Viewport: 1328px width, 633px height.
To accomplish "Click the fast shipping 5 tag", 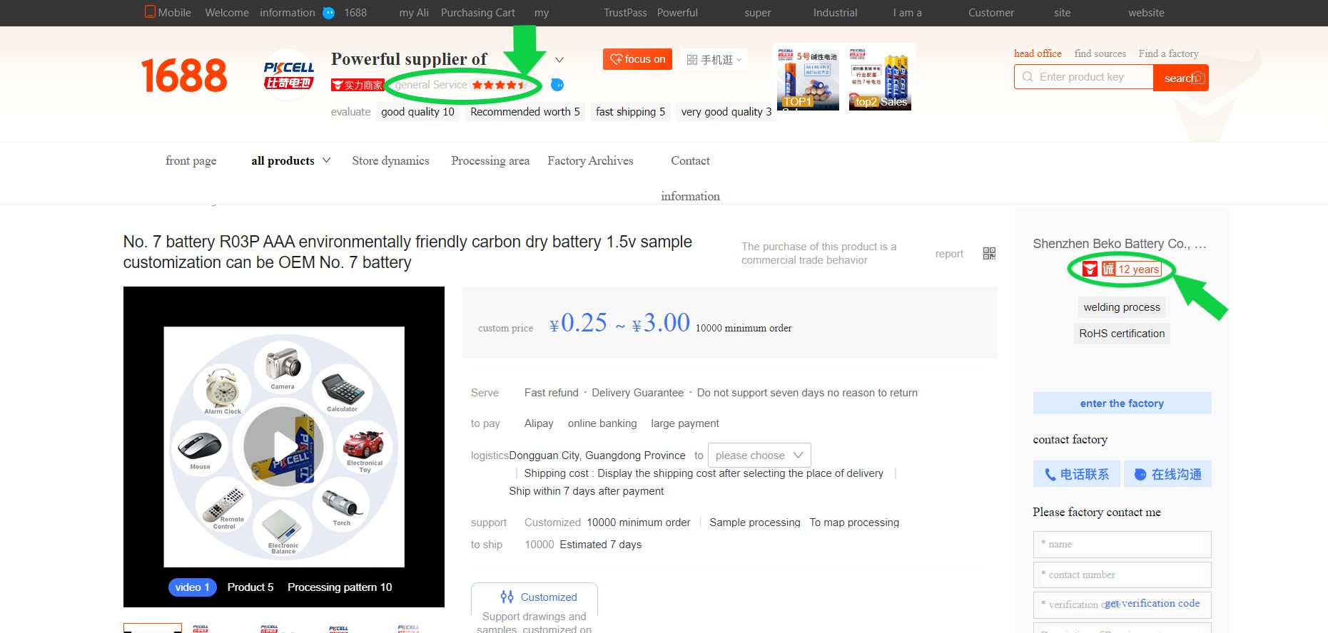I will tap(630, 112).
